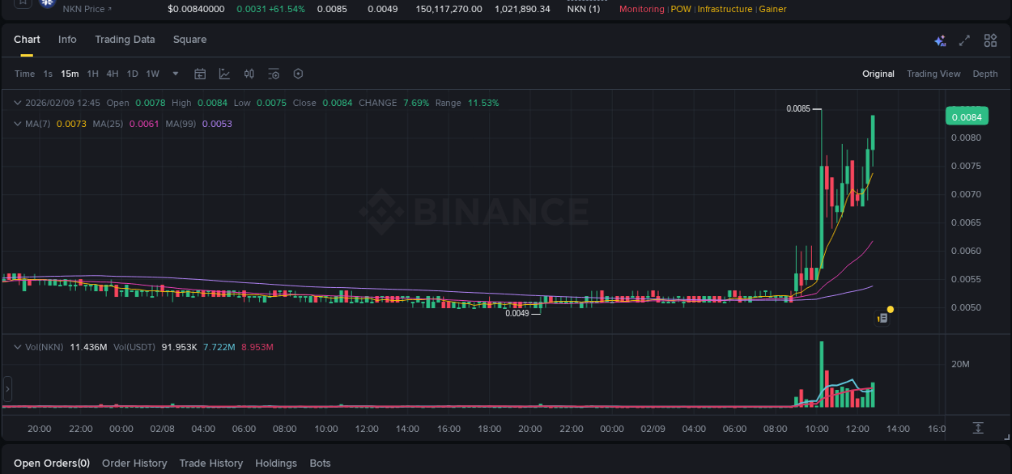Screen dimensions: 1012x474
Task: Collapse the MA indicators row
Action: (x=17, y=123)
